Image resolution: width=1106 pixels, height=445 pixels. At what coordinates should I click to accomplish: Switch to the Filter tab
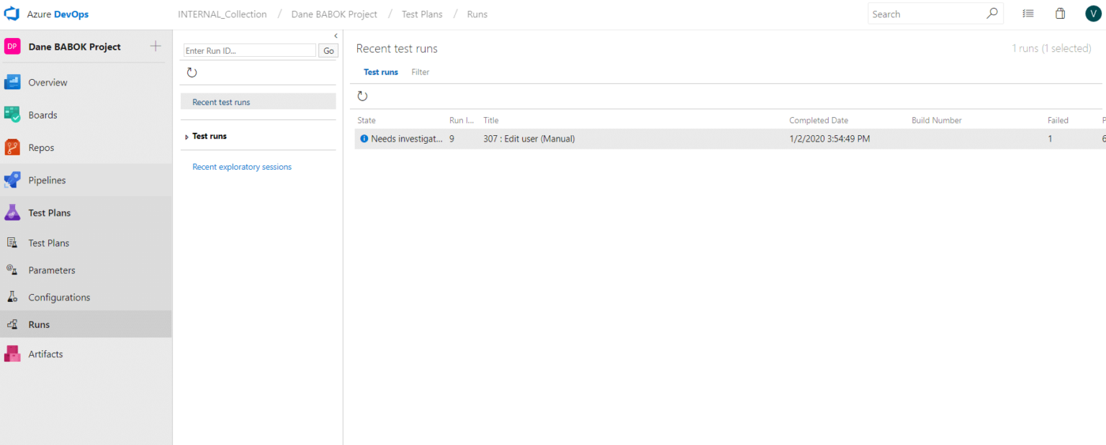coord(420,72)
